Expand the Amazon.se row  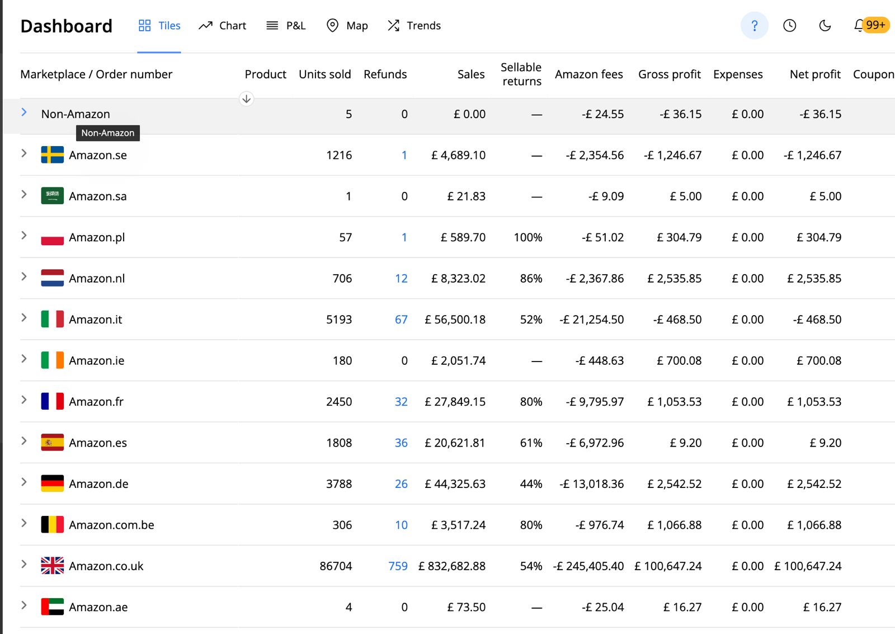(x=24, y=153)
